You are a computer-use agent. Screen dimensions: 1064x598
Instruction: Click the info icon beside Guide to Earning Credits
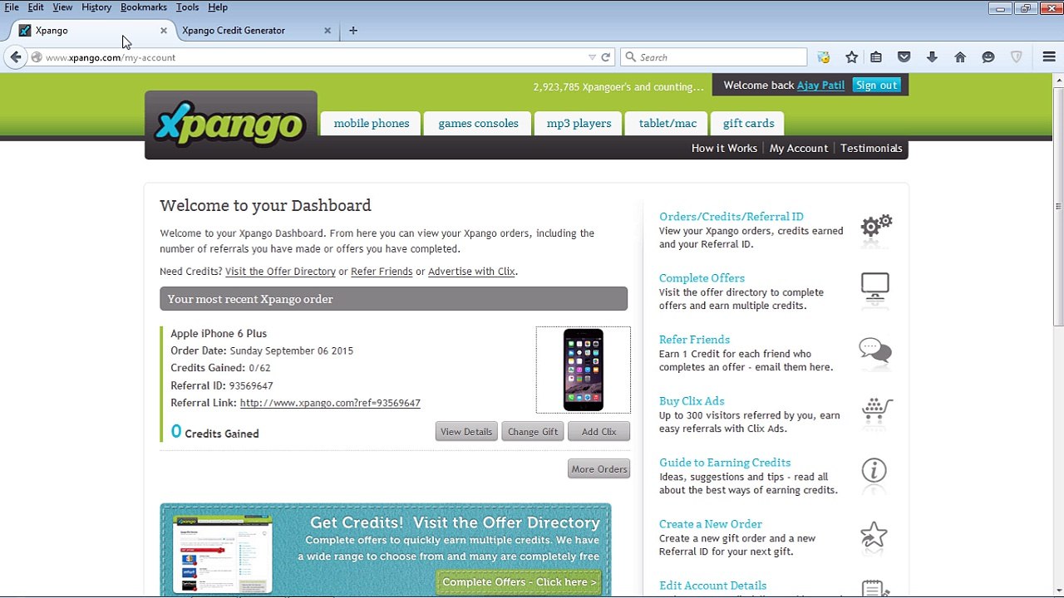(874, 471)
